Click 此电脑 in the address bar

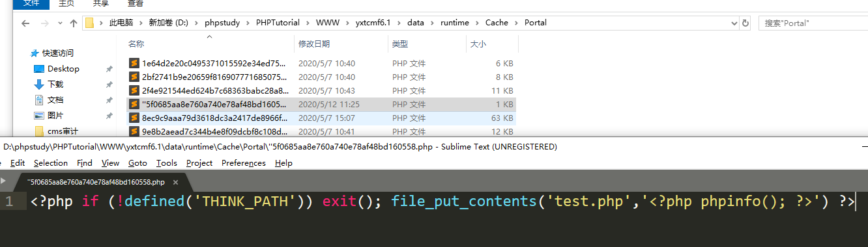coord(121,23)
